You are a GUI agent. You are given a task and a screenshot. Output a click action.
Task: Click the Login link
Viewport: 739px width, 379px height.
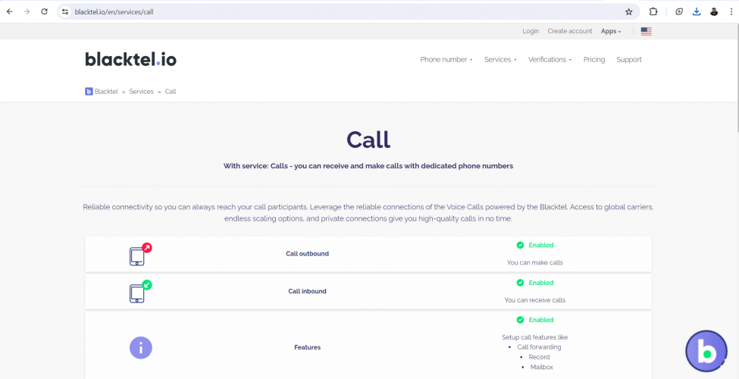[531, 31]
